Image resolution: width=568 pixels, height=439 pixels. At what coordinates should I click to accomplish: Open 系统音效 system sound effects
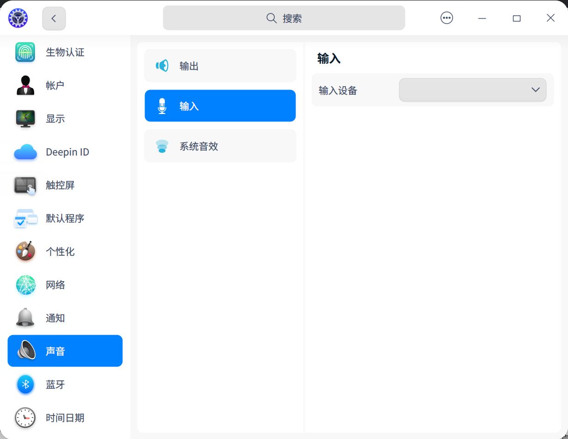coord(220,146)
